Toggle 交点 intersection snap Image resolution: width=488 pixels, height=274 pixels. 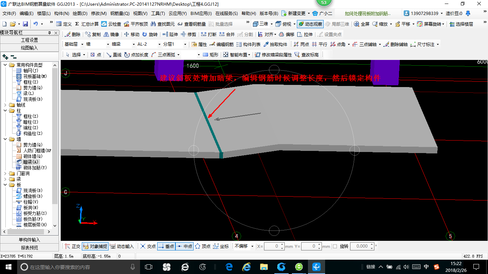(x=148, y=246)
